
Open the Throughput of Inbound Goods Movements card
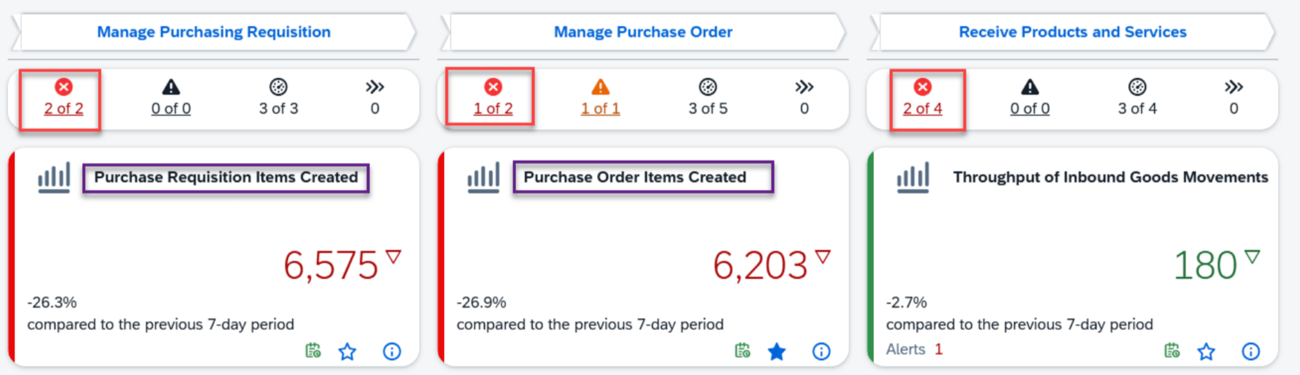pyautogui.click(x=1110, y=177)
